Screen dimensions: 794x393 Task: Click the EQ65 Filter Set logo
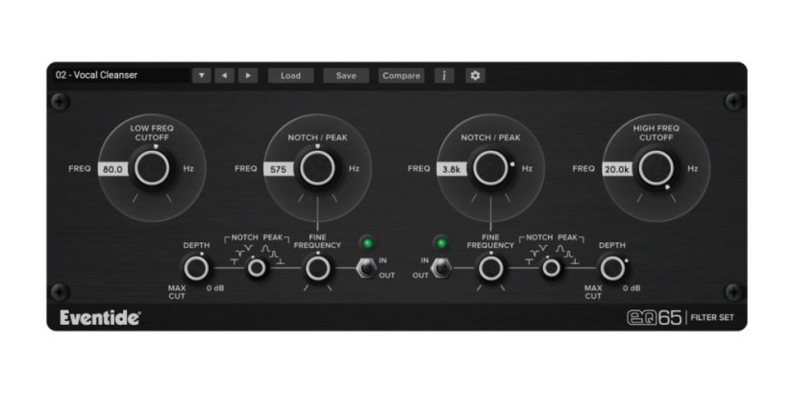click(x=680, y=318)
